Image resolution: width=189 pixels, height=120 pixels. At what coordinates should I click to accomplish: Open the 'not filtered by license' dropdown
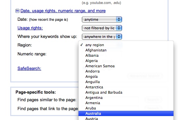[x=102, y=28]
